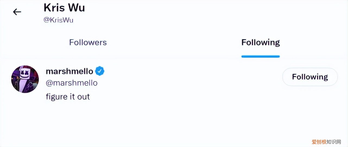This screenshot has height=147, width=348.
Task: Click the word "out" in marshmello's bio
Action: (x=83, y=97)
